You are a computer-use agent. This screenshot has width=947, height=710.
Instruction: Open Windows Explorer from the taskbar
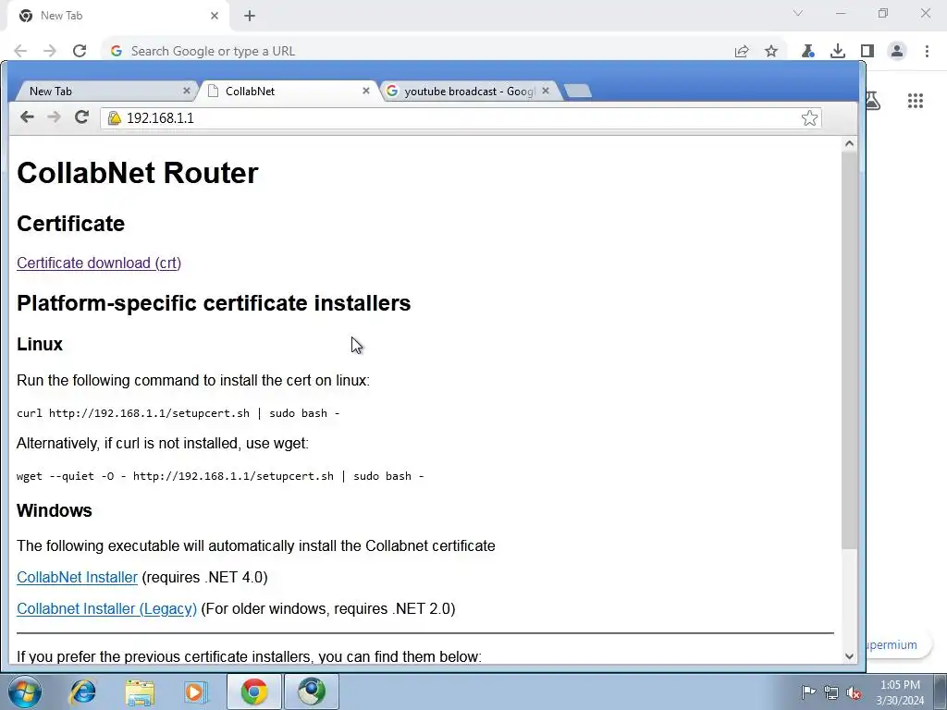click(140, 692)
